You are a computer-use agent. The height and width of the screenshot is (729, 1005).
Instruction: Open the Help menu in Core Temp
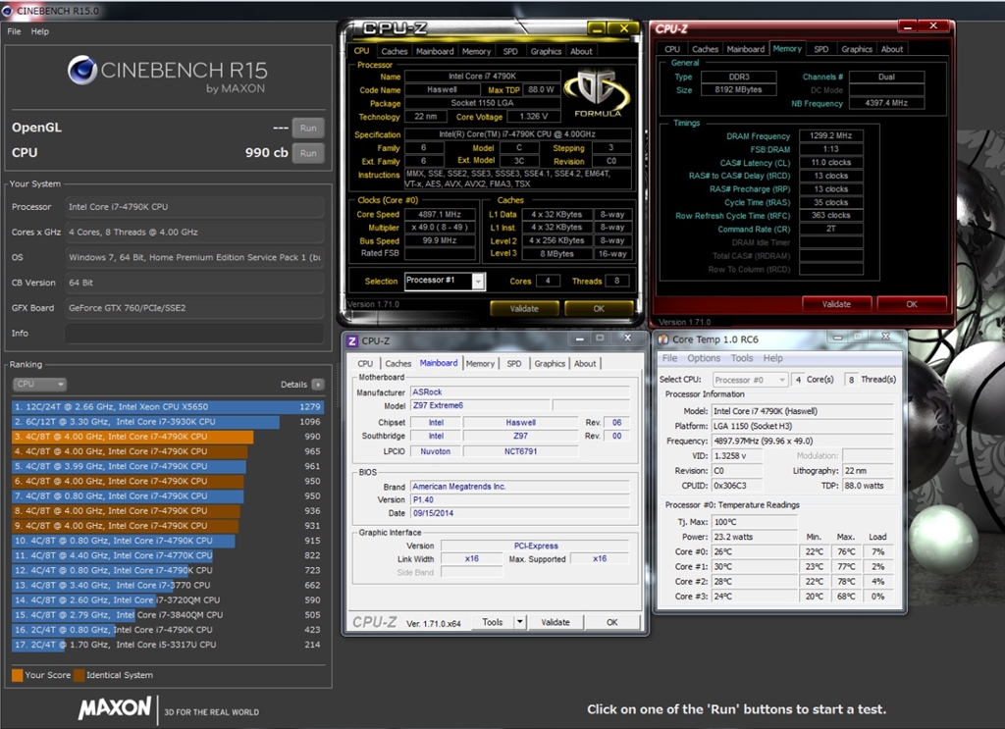point(773,358)
